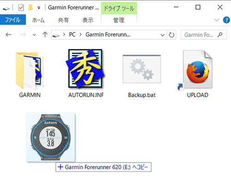The image size is (231, 180).
Task: Expand the chevron before PC in address bar
Action: tap(64, 35)
